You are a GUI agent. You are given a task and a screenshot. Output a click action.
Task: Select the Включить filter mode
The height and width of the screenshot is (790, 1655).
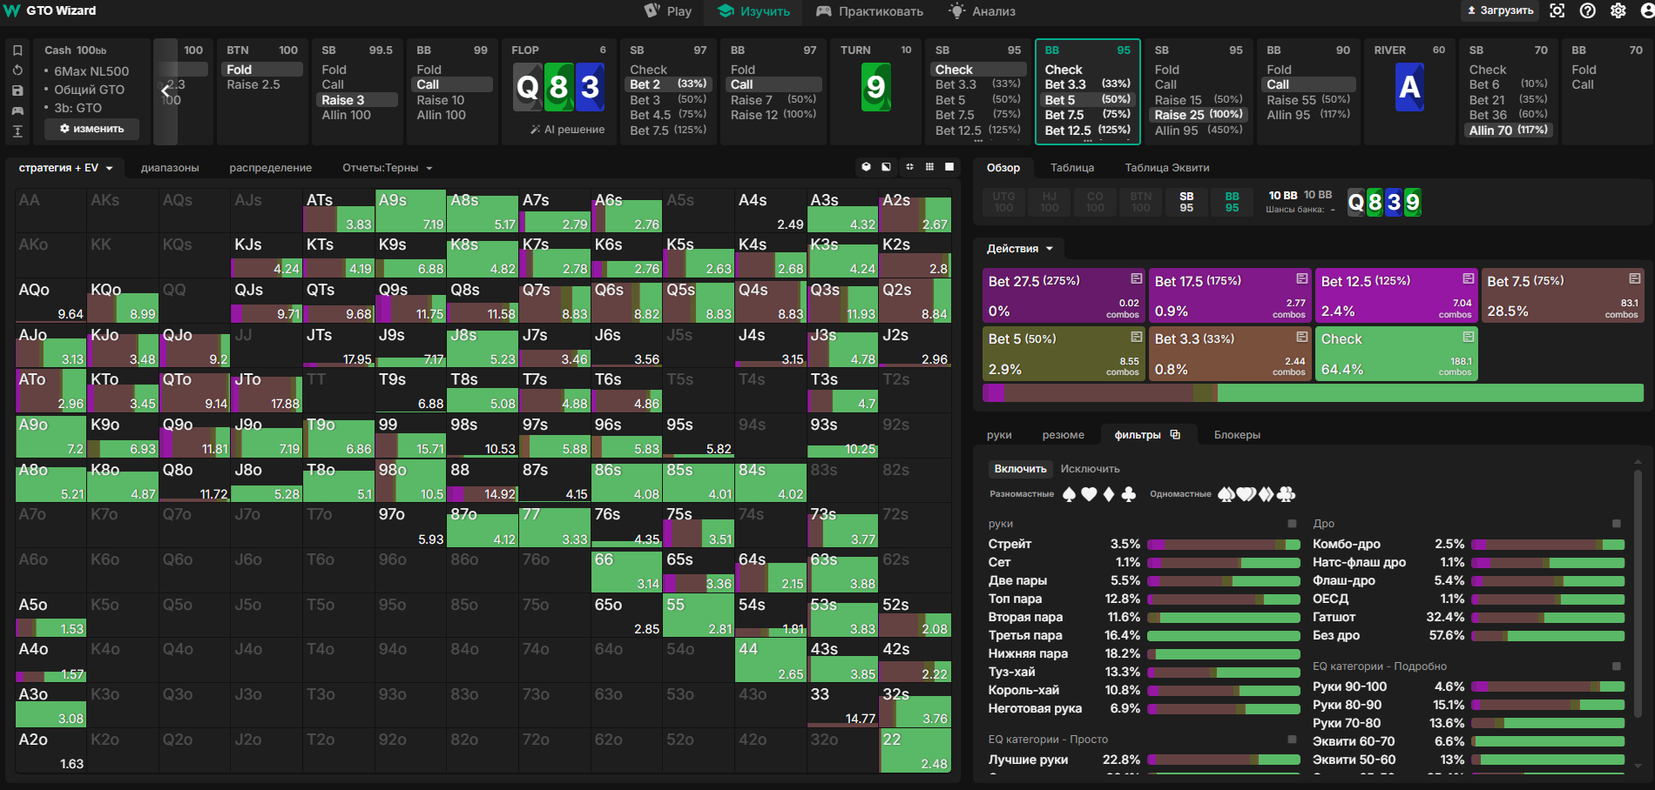coord(1020,469)
